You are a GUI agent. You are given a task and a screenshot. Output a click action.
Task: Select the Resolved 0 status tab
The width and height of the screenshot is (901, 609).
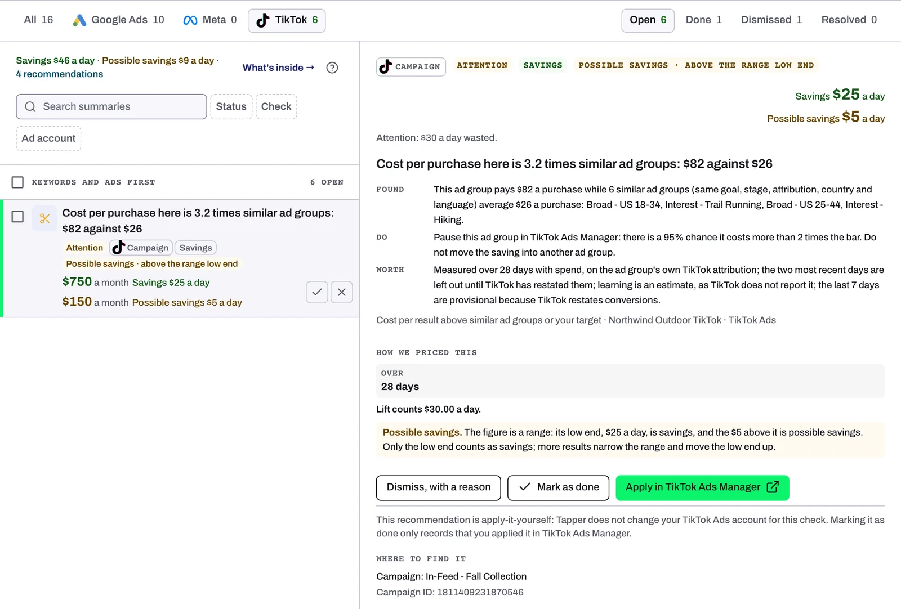point(849,20)
